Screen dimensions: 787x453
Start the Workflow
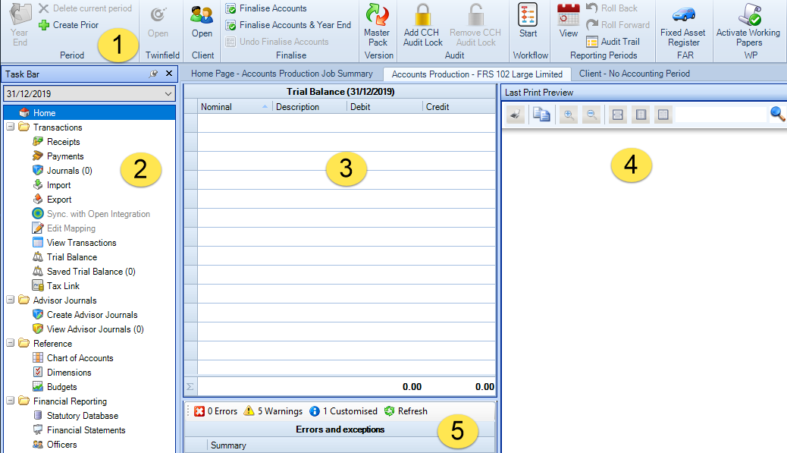pos(528,20)
